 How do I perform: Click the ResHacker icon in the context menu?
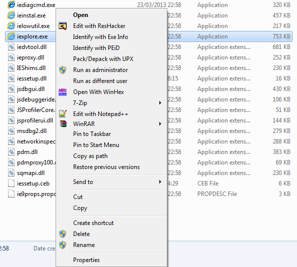pyautogui.click(x=63, y=26)
